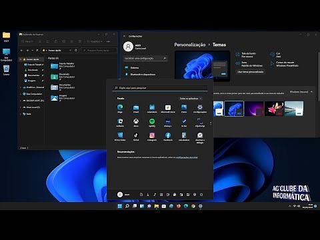This screenshot has width=320, height=240.
Task: Open the Email app in Start menu
Action: 136,109
